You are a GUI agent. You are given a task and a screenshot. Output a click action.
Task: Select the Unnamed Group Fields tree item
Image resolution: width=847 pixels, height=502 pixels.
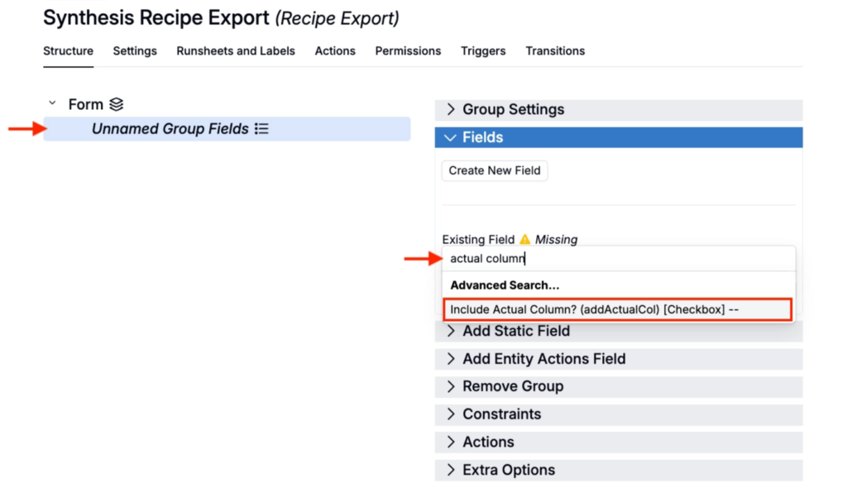170,129
